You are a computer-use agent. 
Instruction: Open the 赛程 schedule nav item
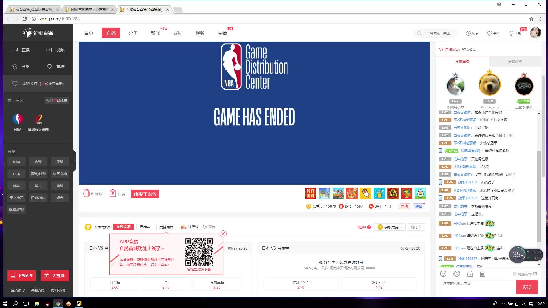coord(178,33)
